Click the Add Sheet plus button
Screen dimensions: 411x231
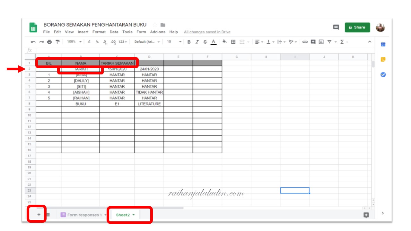click(x=39, y=215)
